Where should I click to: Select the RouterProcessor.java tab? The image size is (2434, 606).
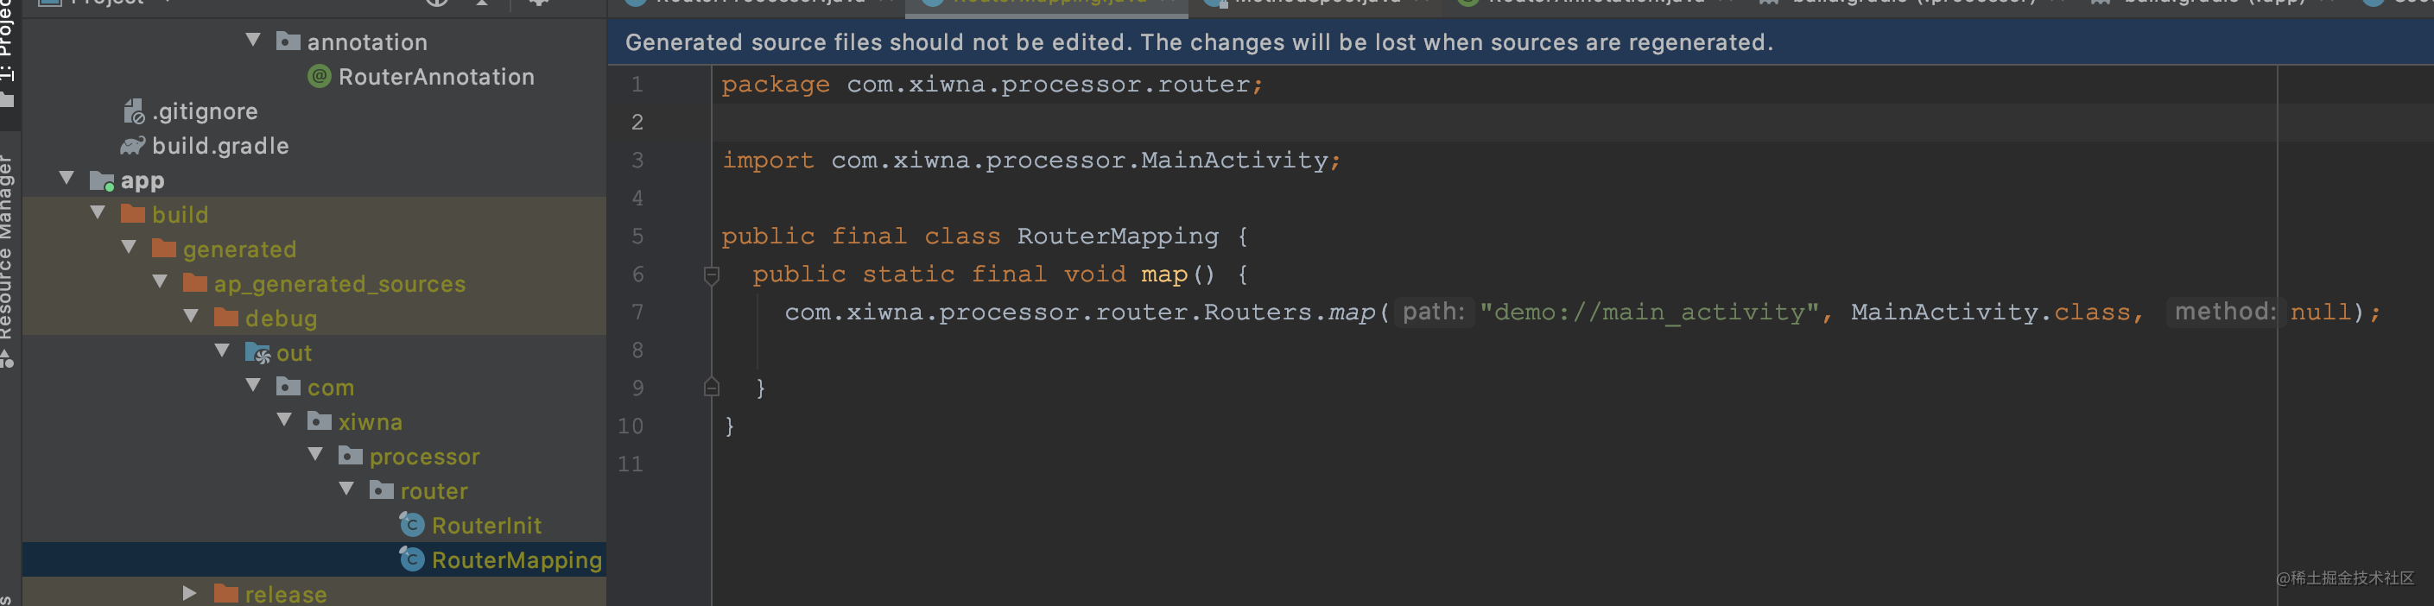point(756,3)
